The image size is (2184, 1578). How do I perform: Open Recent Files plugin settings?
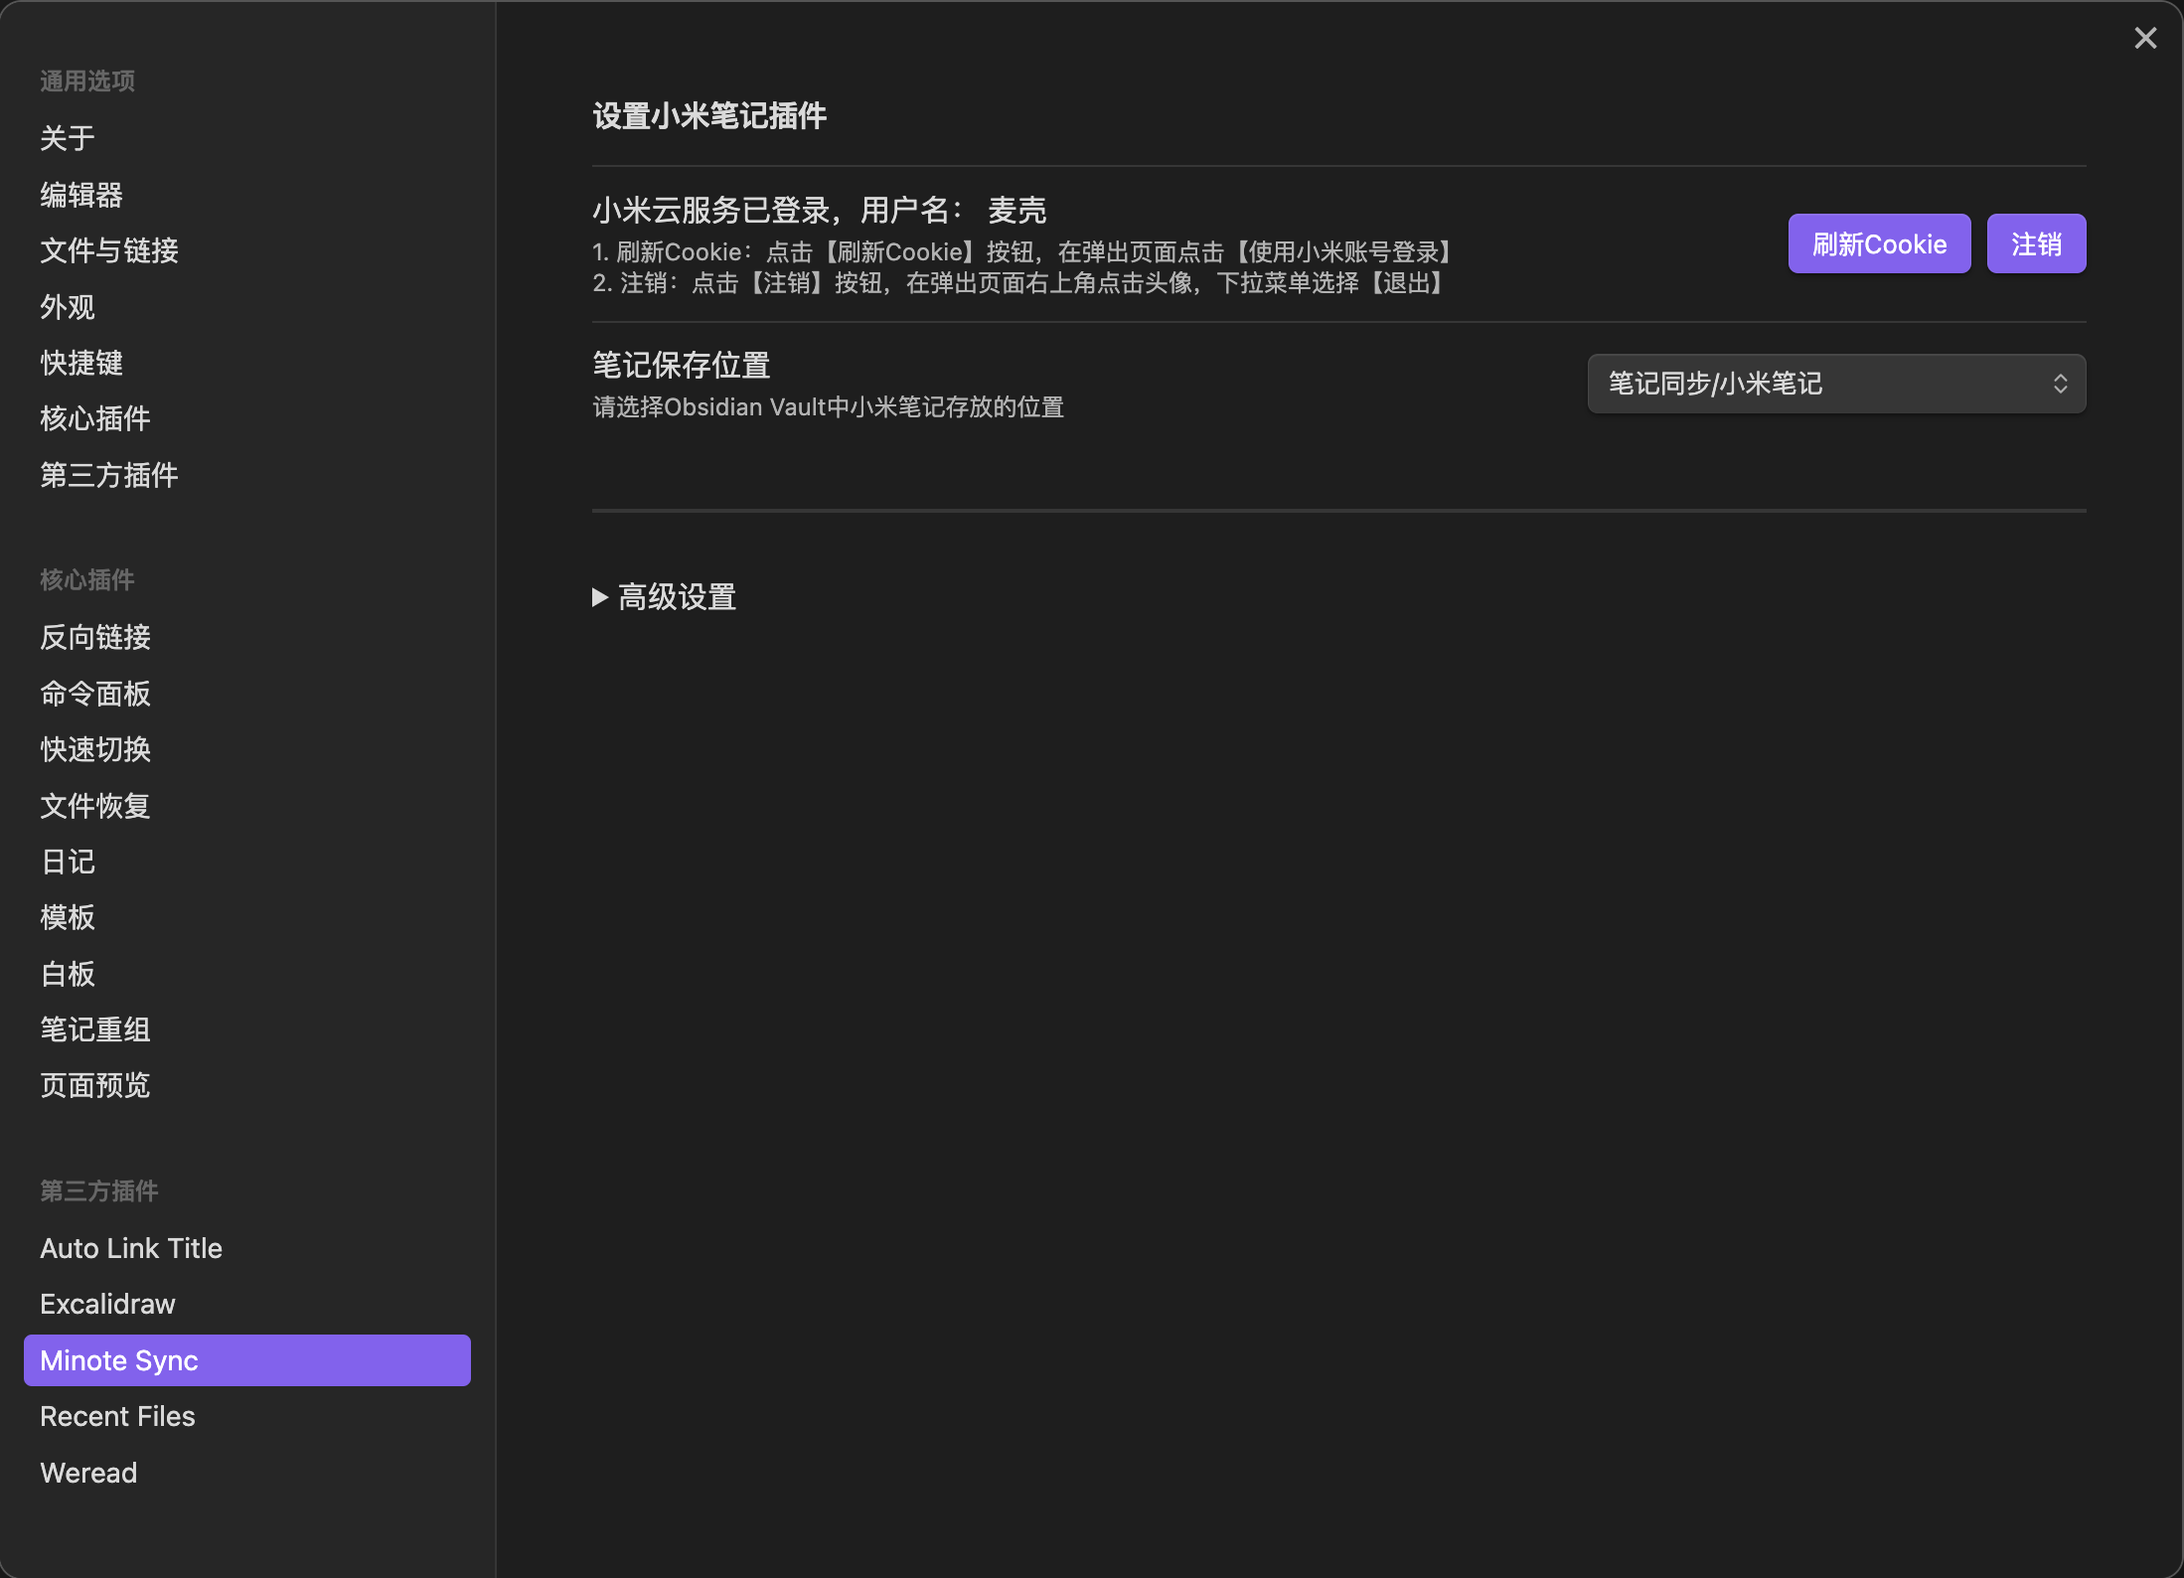pos(117,1416)
